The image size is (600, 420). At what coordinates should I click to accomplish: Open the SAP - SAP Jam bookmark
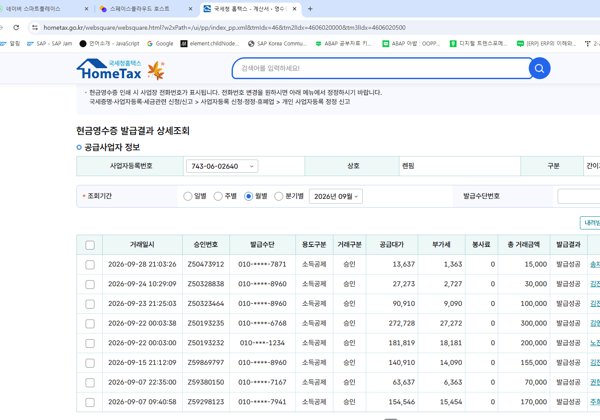point(49,44)
